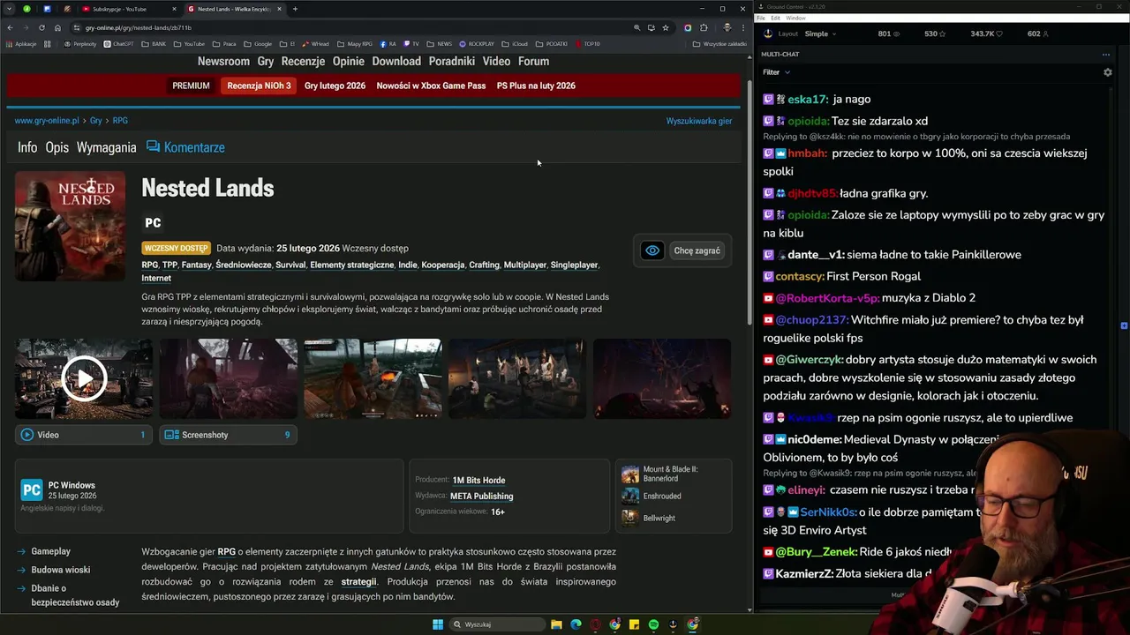The image size is (1130, 635).
Task: Click the 1M Bits Horde producer link
Action: coord(478,480)
